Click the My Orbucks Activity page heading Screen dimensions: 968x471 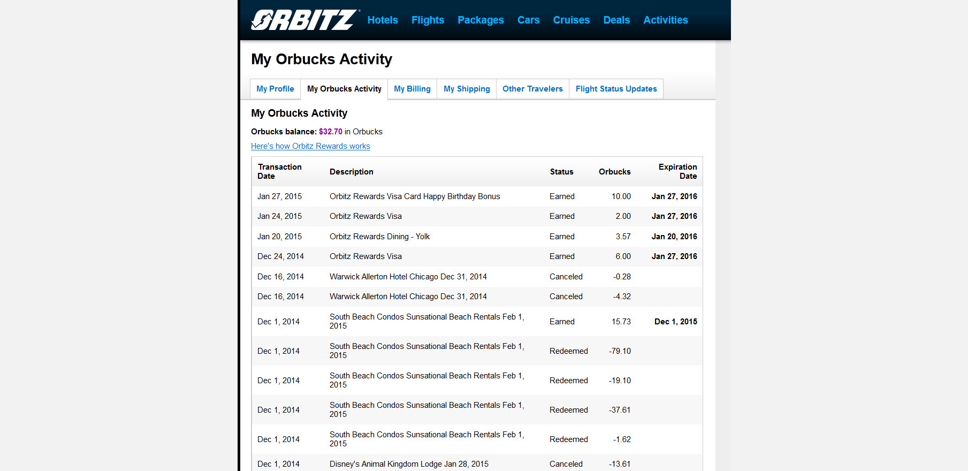(x=322, y=59)
